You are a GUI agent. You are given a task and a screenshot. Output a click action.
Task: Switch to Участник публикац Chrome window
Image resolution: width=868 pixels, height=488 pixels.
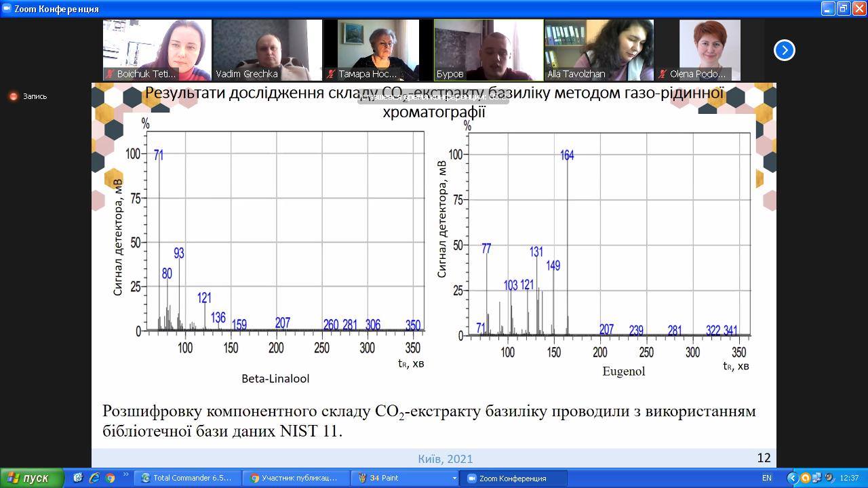[296, 478]
